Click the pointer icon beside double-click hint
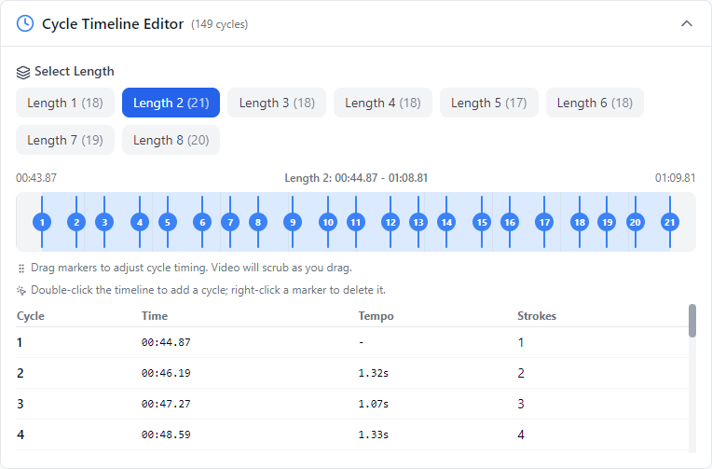 (x=21, y=290)
